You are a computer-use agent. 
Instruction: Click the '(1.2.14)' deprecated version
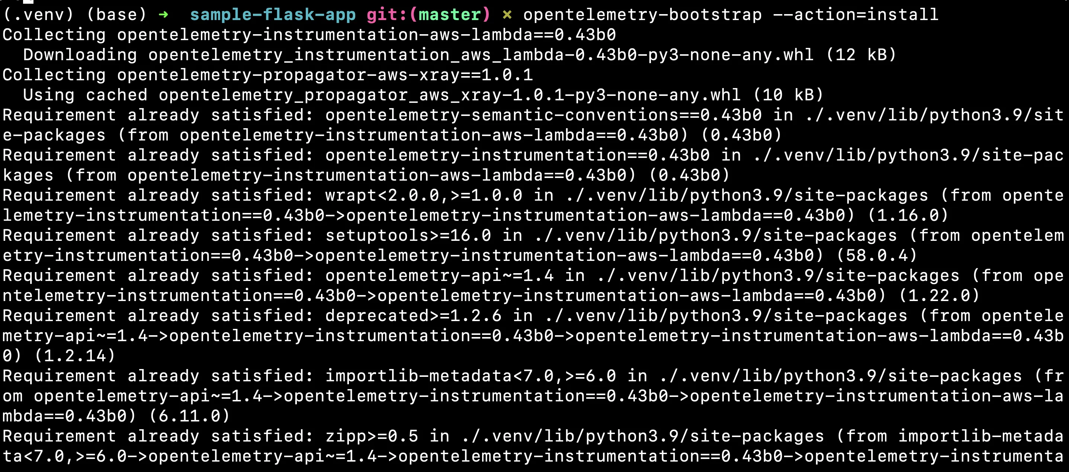75,356
